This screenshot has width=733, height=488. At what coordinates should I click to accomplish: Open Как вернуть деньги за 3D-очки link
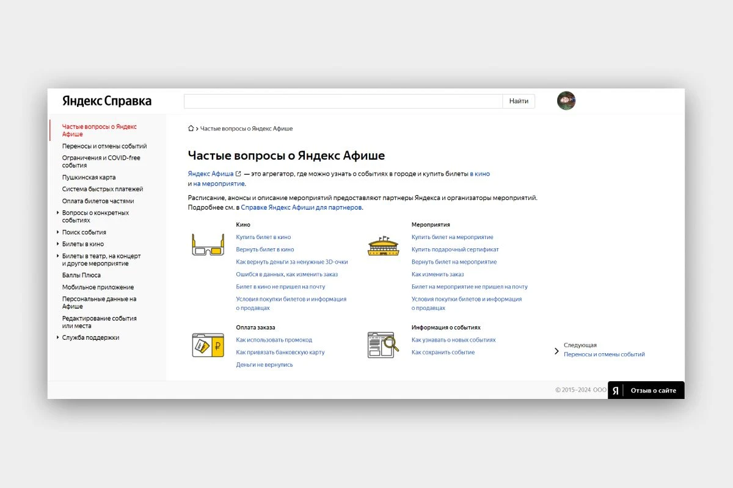point(292,262)
